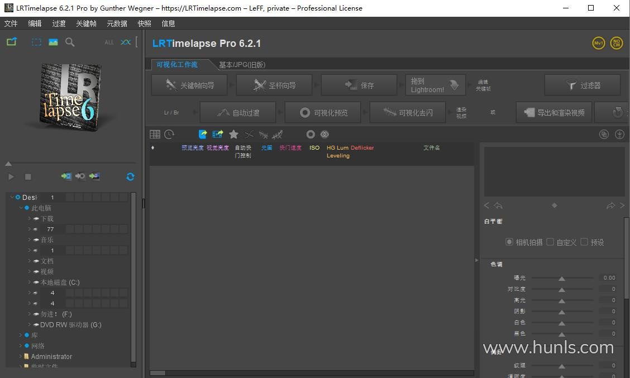Click the 拖到 Lightroom! button

pyautogui.click(x=436, y=85)
